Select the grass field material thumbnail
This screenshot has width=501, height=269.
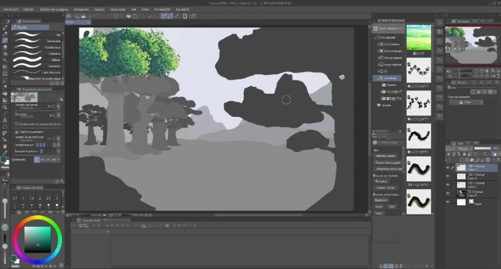pos(418,37)
